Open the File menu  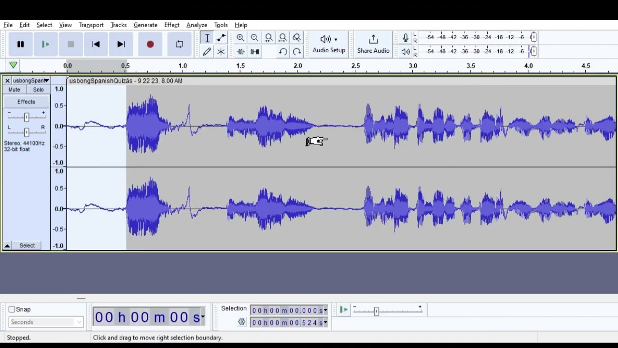tap(8, 25)
